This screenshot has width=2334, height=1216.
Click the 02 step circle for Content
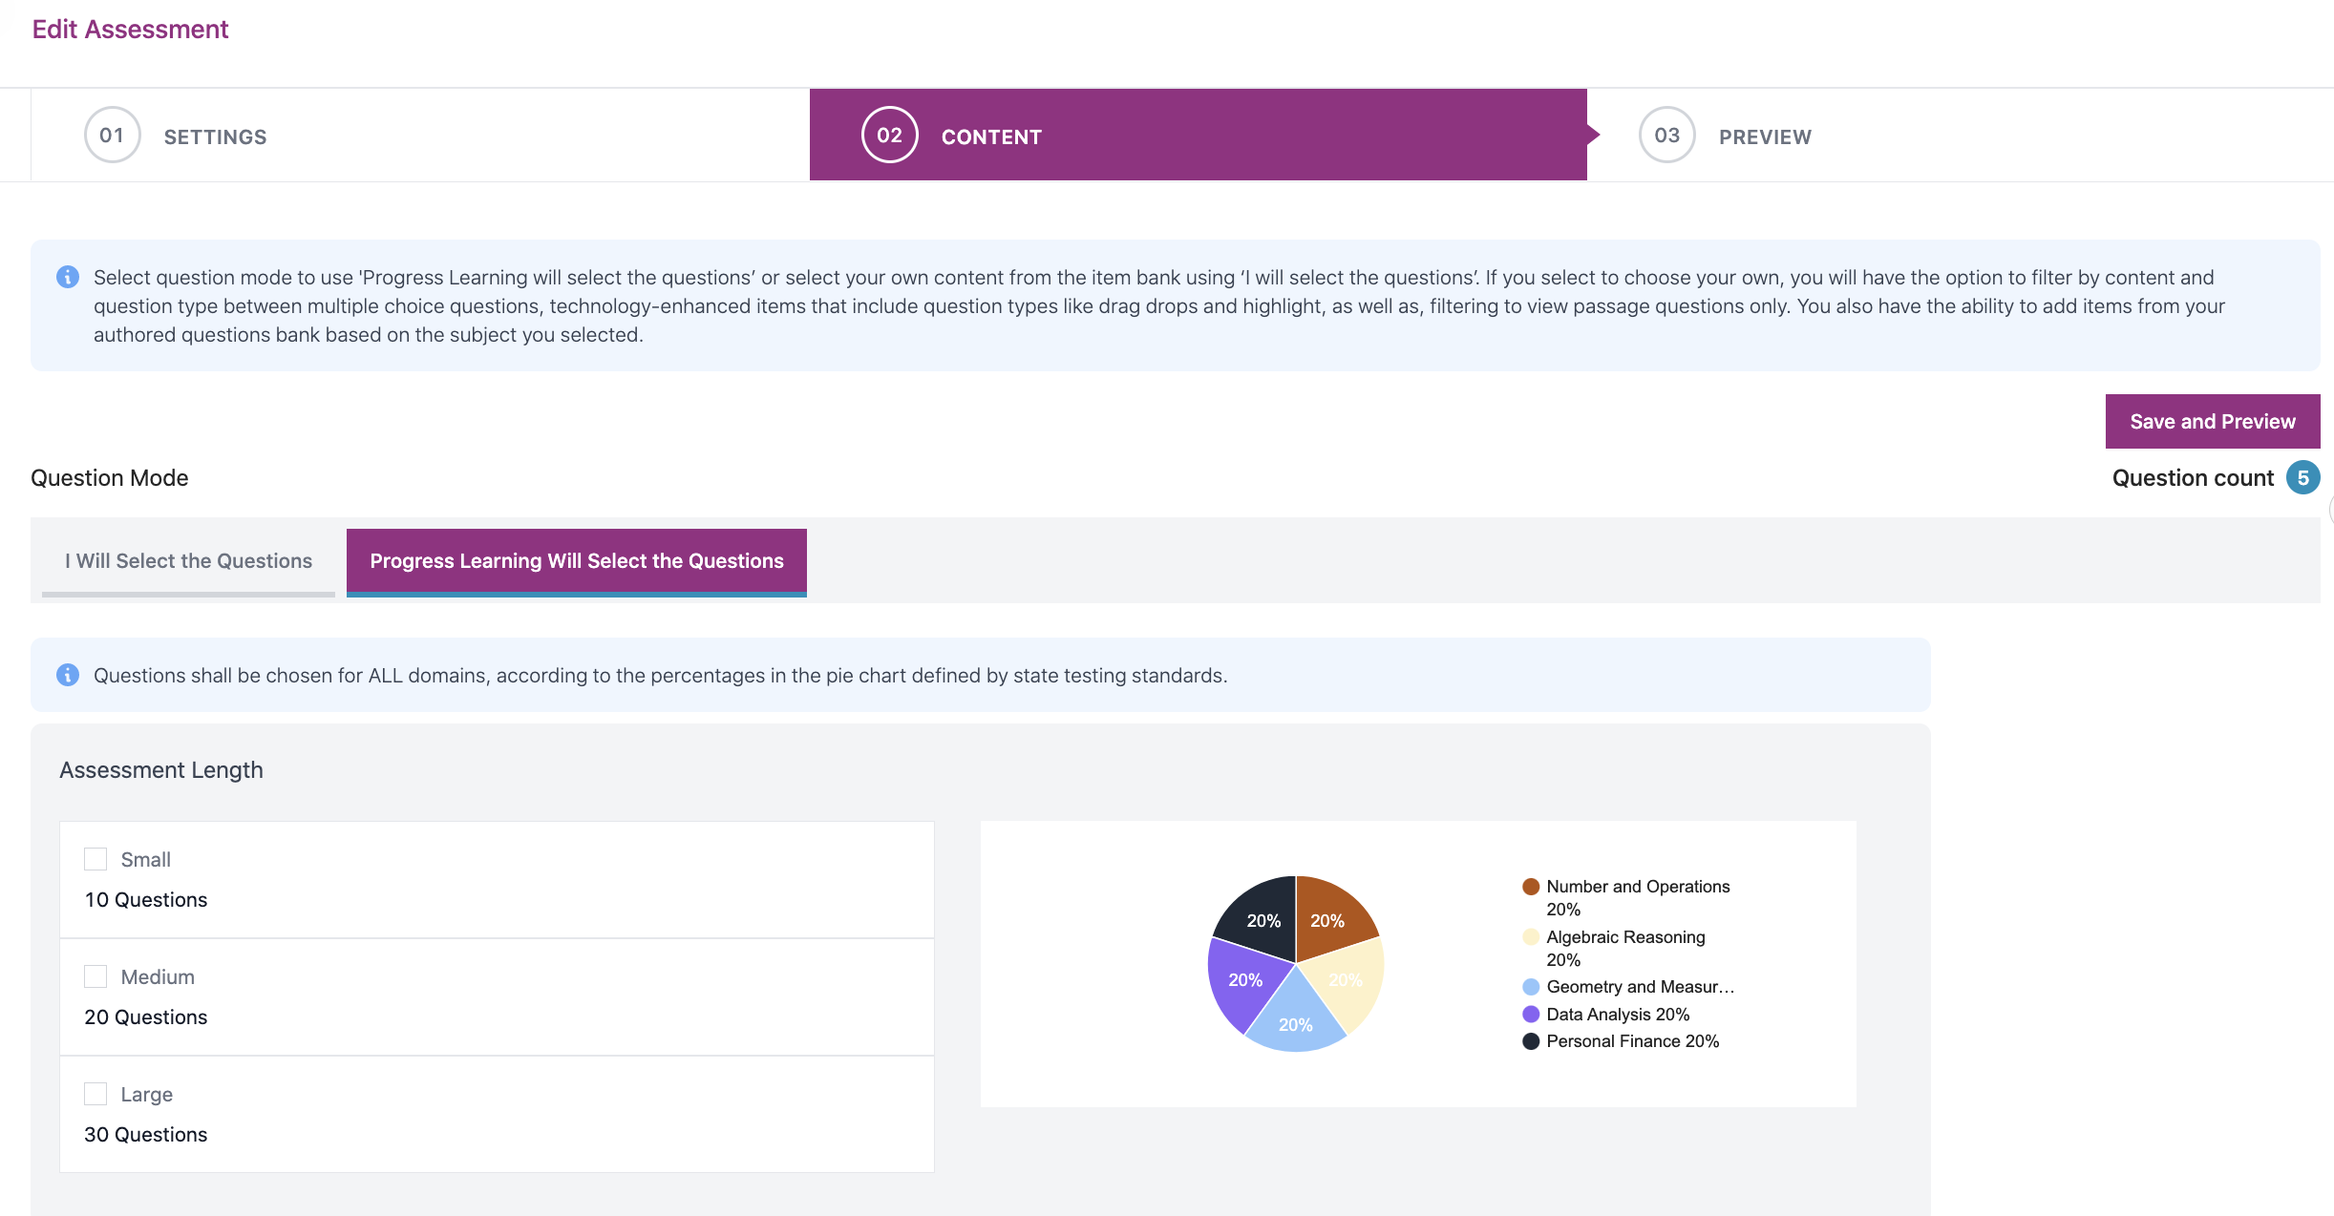tap(889, 135)
